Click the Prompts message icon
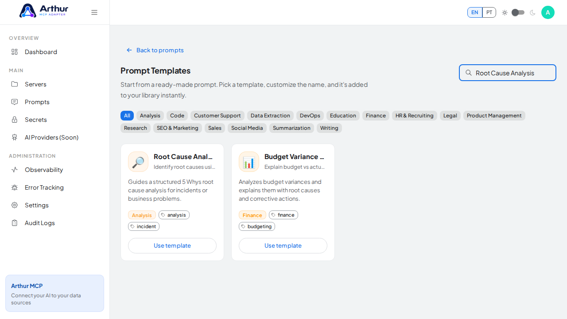Viewport: 567px width, 319px height. (x=15, y=102)
